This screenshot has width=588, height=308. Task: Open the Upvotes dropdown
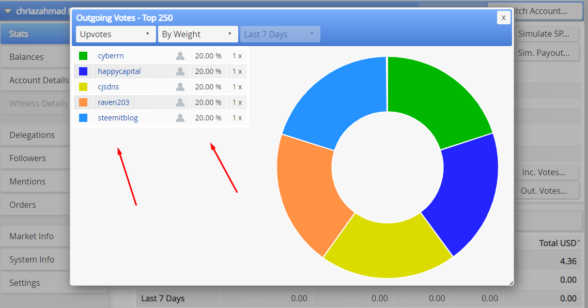coord(115,34)
